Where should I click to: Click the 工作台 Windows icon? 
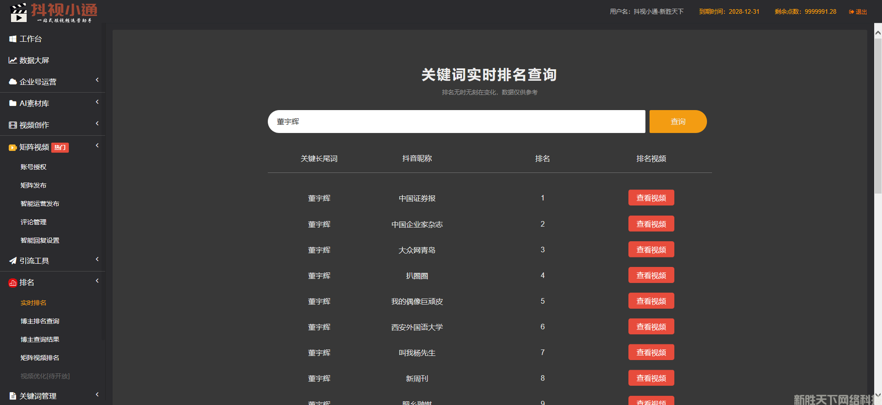[13, 39]
